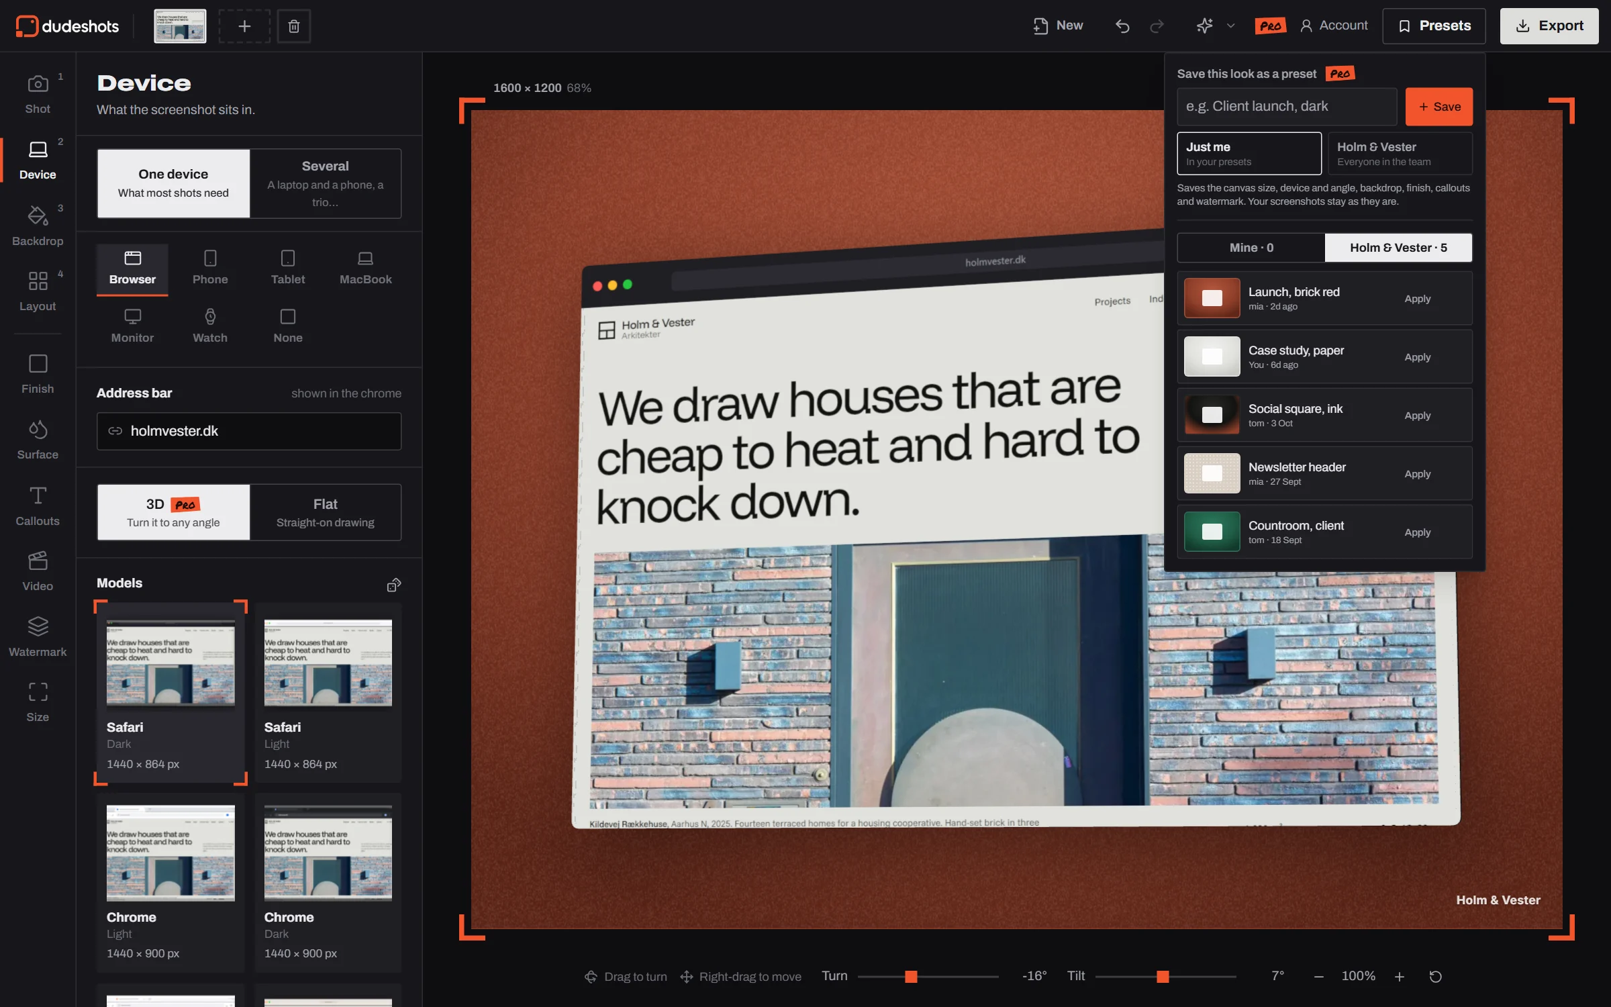Open the Surface panel
1611x1007 pixels.
38,440
